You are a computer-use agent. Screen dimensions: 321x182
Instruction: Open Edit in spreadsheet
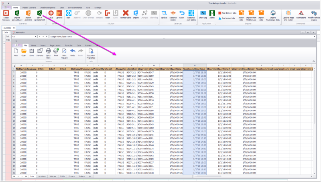pos(39,13)
